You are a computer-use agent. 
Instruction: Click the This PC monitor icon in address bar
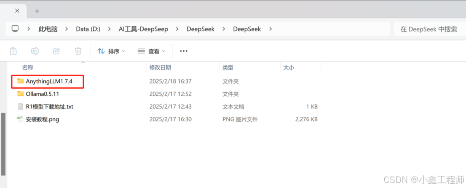[x=15, y=29]
